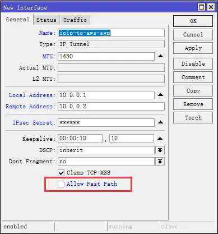Toggle Clamp TCP MSS checkbox

pyautogui.click(x=61, y=173)
